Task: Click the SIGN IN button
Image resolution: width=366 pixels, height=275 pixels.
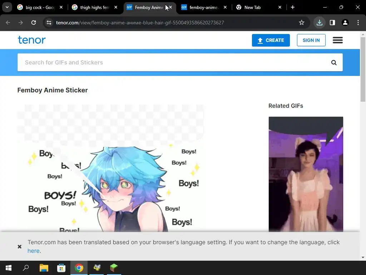Action: pyautogui.click(x=311, y=40)
